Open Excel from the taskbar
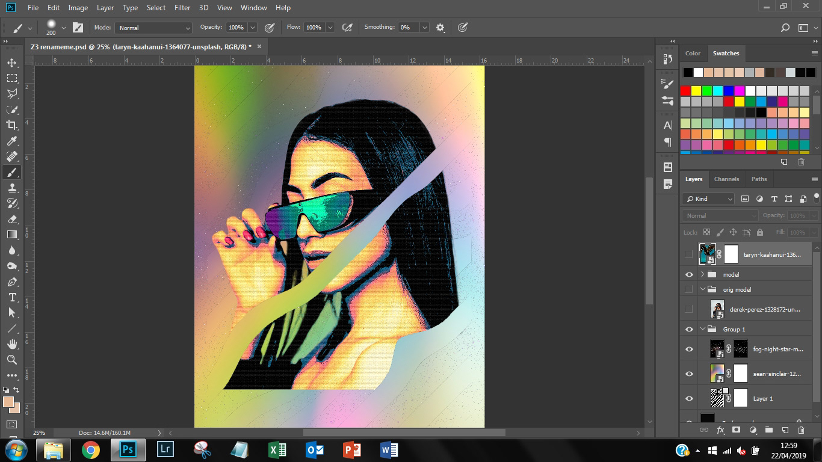The height and width of the screenshot is (462, 822). pyautogui.click(x=277, y=449)
